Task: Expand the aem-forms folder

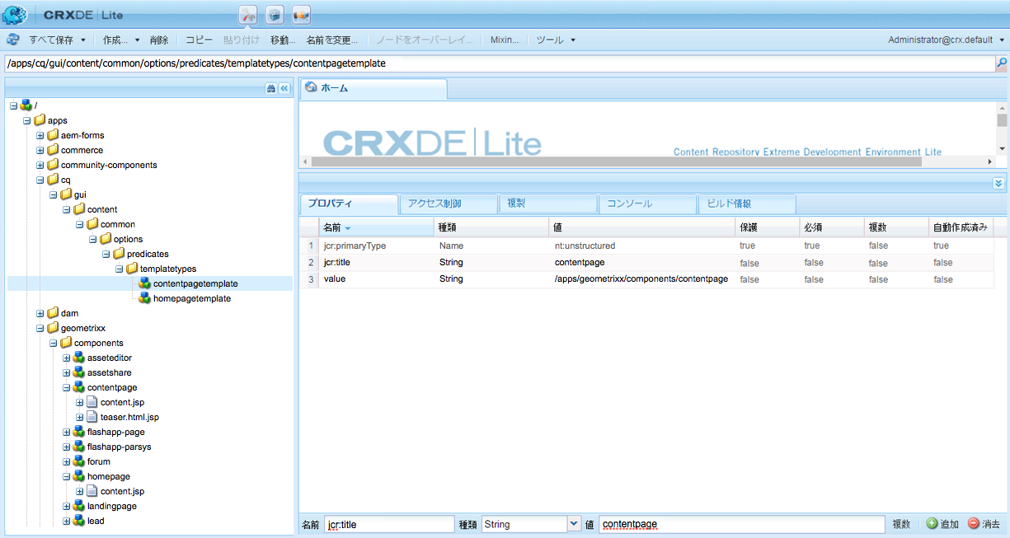Action: [x=40, y=135]
